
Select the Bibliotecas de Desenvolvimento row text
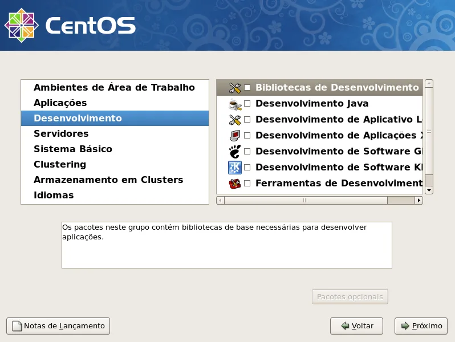point(337,87)
